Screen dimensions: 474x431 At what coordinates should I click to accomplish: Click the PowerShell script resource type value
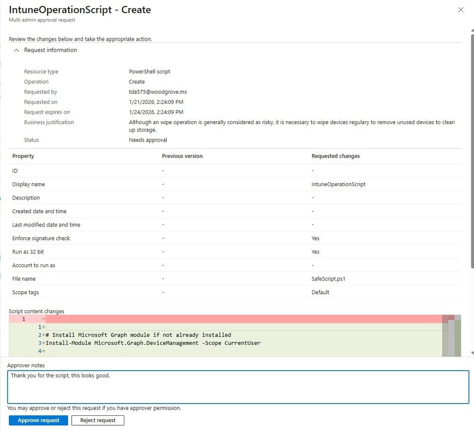pos(149,72)
